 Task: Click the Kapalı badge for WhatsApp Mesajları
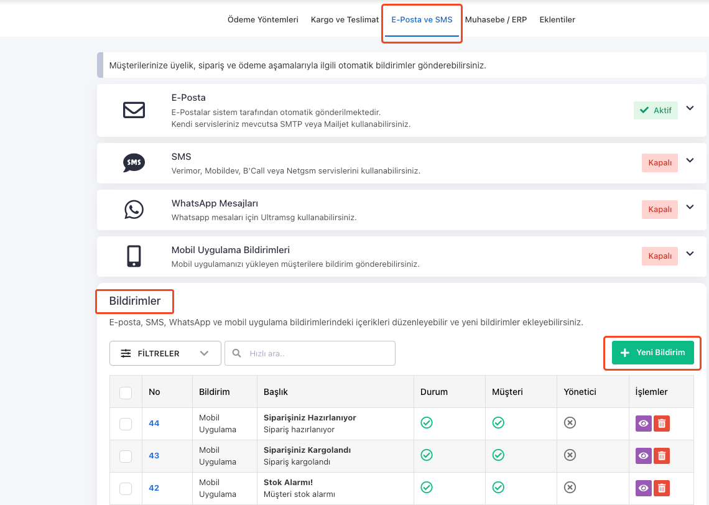(659, 210)
